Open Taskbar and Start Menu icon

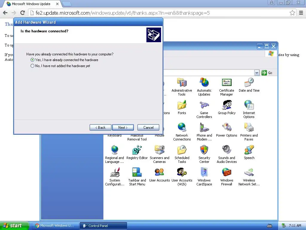point(137,172)
